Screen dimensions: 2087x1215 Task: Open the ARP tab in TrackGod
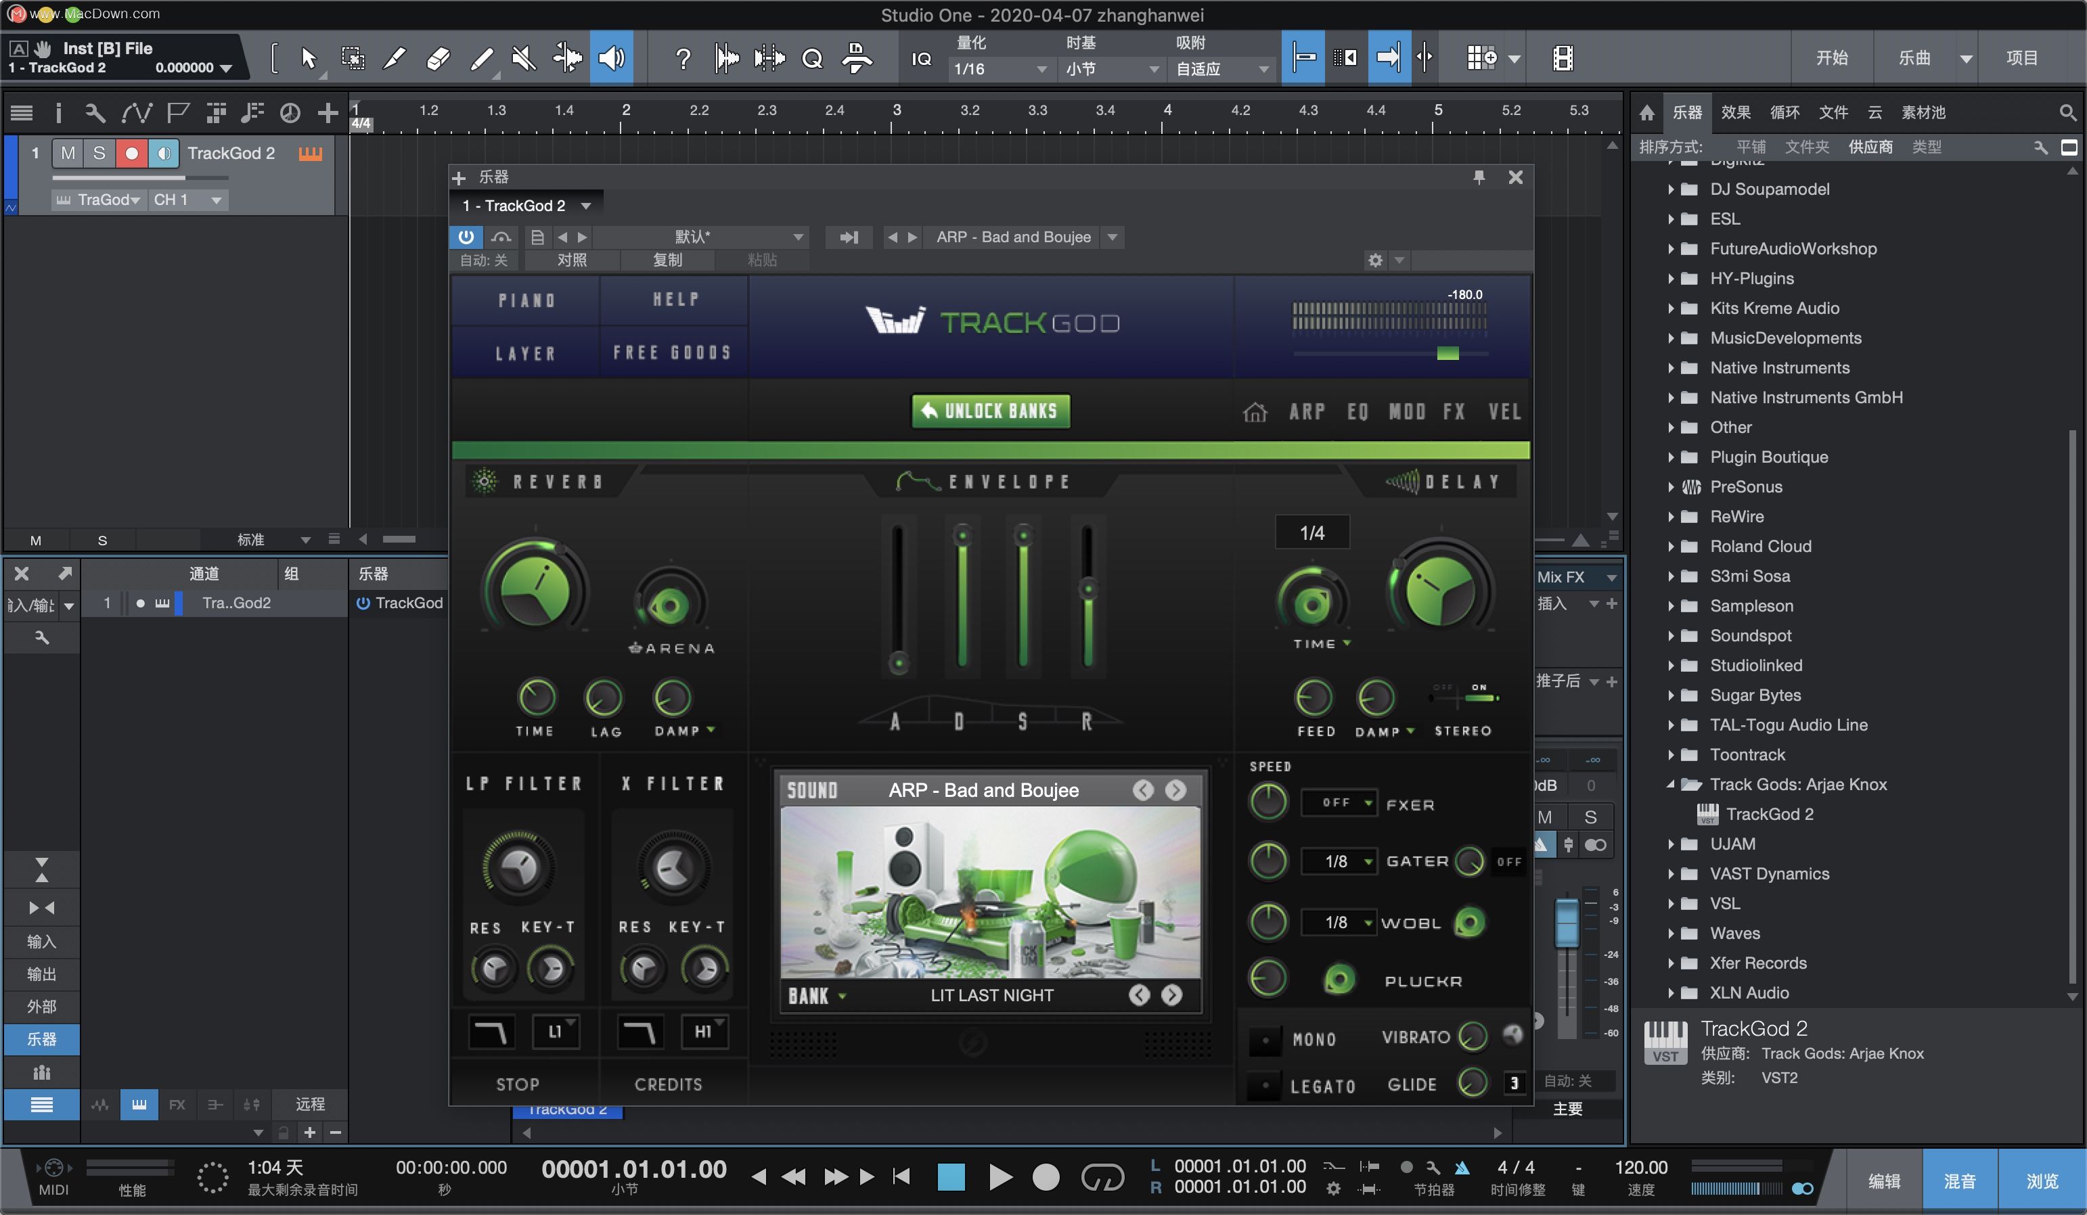(1307, 411)
